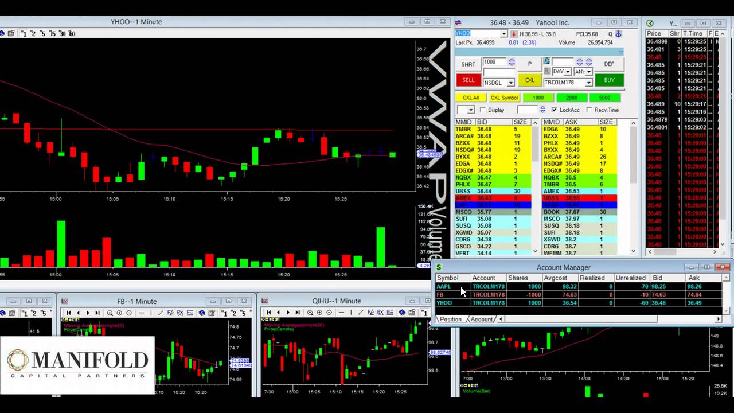Image resolution: width=734 pixels, height=413 pixels.
Task: Open the TRCOLM178 account dropdown
Action: pyautogui.click(x=588, y=83)
